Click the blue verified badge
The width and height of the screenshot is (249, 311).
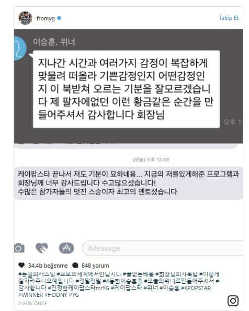pyautogui.click(x=59, y=18)
